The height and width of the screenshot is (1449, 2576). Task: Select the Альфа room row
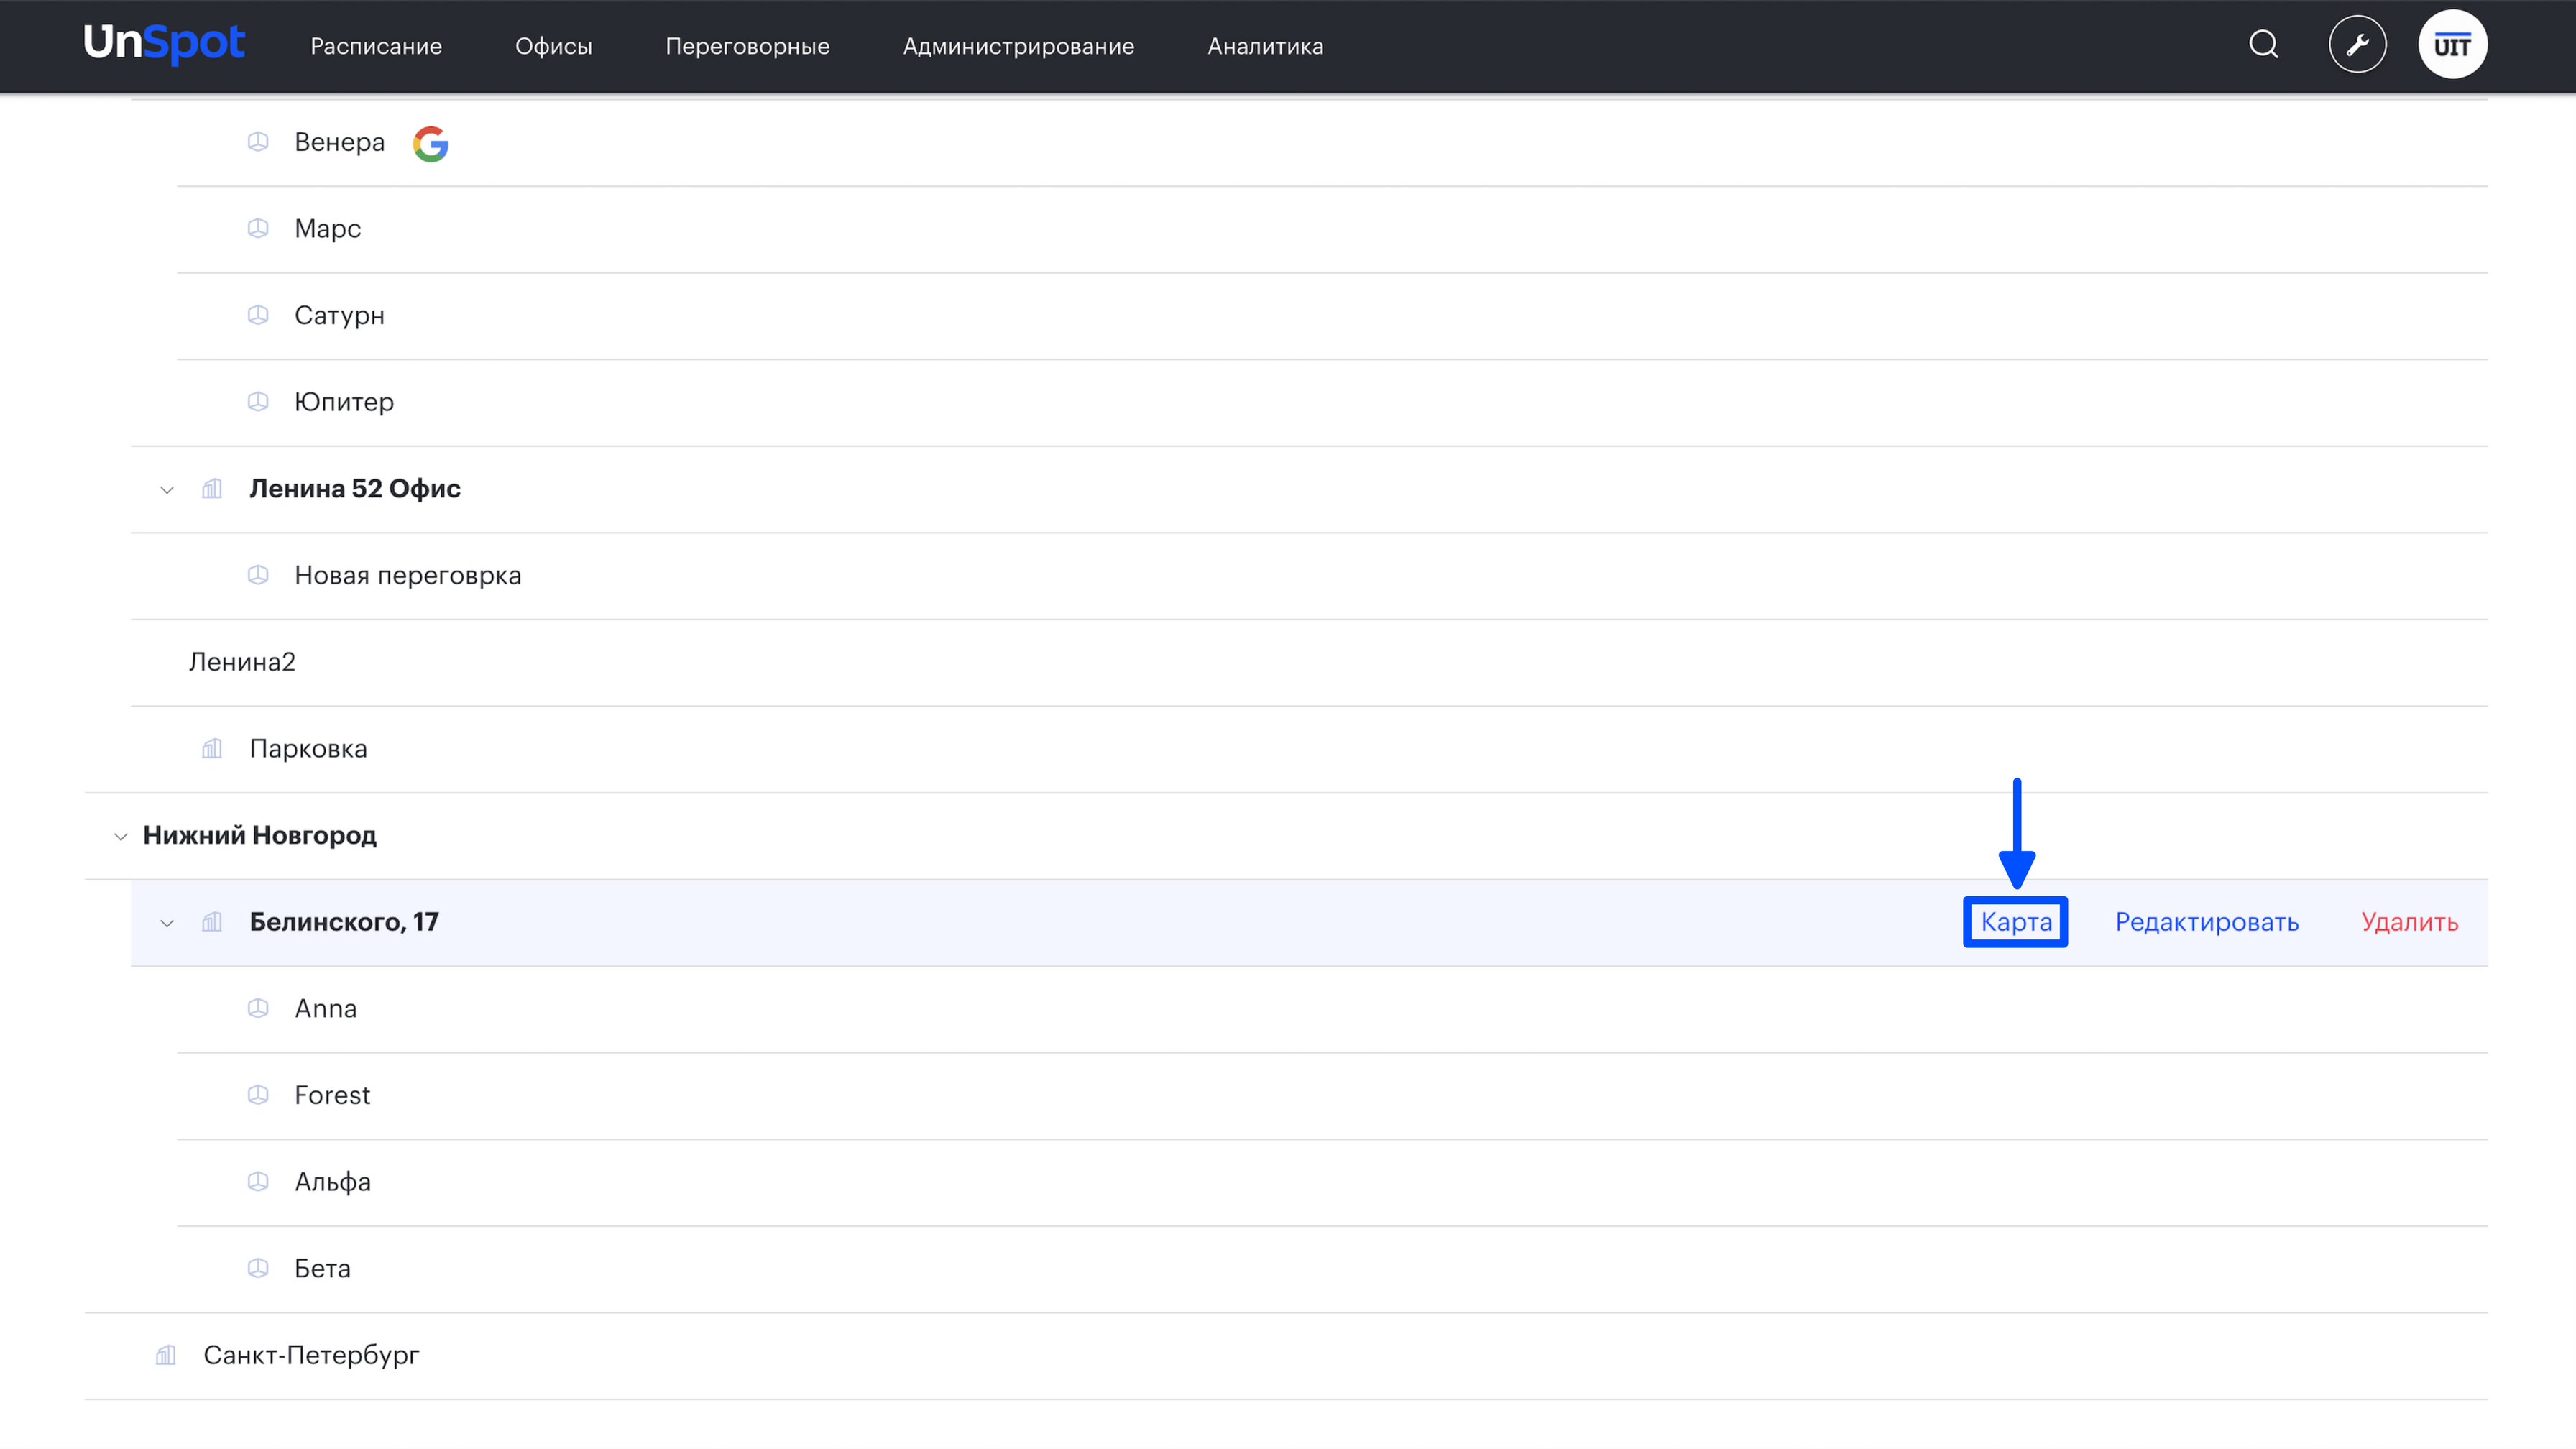[1332, 1183]
